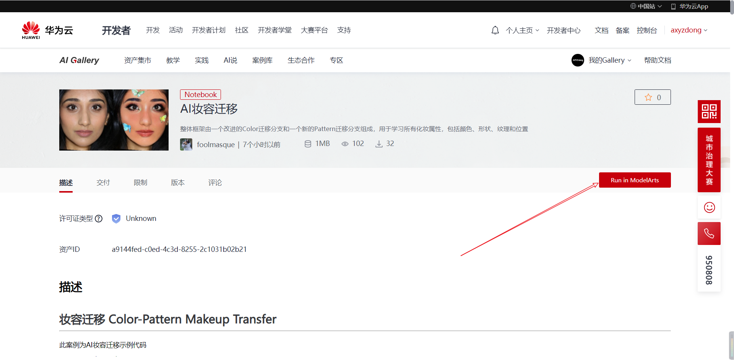Click the Huawei Cloud App phone icon
The image size is (734, 360).
[673, 6]
